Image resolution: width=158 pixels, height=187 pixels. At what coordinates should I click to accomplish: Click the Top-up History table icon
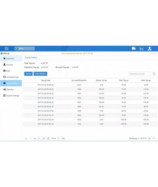pyautogui.click(x=4, y=83)
